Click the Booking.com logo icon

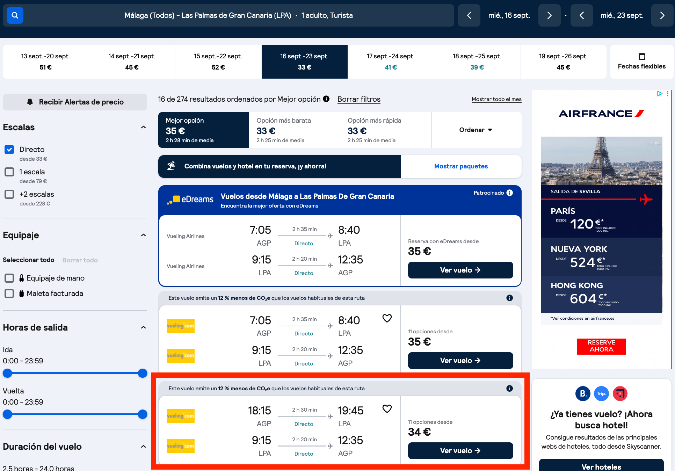coord(583,394)
